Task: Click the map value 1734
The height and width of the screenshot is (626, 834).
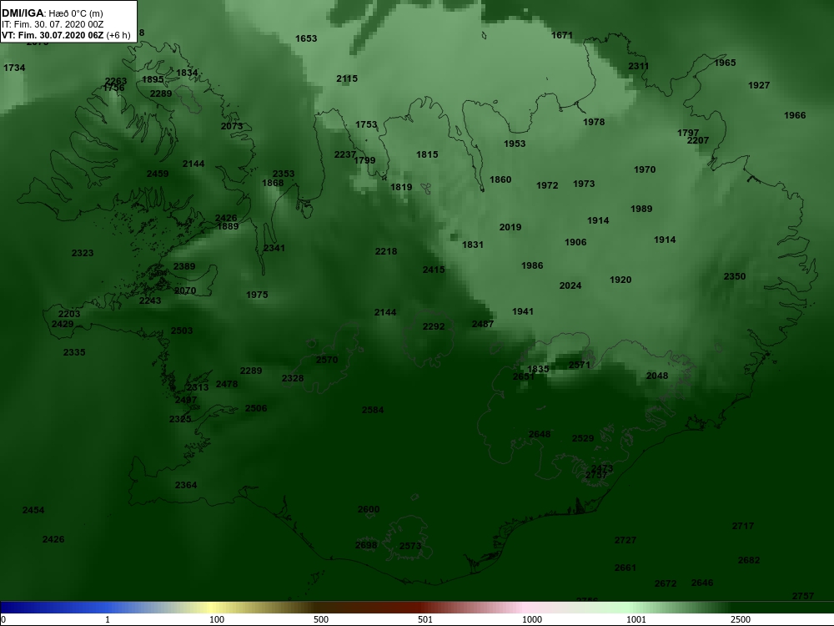Action: point(14,68)
